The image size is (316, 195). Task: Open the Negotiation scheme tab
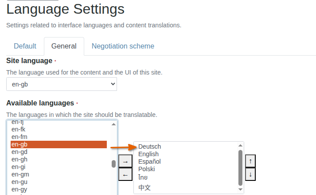[123, 46]
